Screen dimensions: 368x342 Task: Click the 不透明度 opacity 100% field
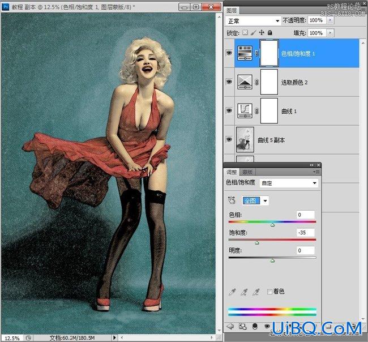(x=318, y=20)
